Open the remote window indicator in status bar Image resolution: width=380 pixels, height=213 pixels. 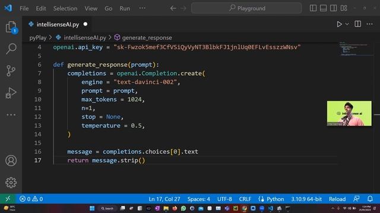pyautogui.click(x=8, y=199)
